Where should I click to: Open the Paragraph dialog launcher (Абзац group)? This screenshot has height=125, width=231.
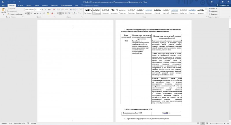82,17
